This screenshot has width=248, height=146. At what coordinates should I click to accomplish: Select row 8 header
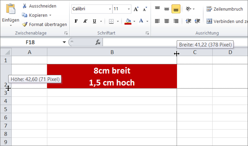pos(6,134)
